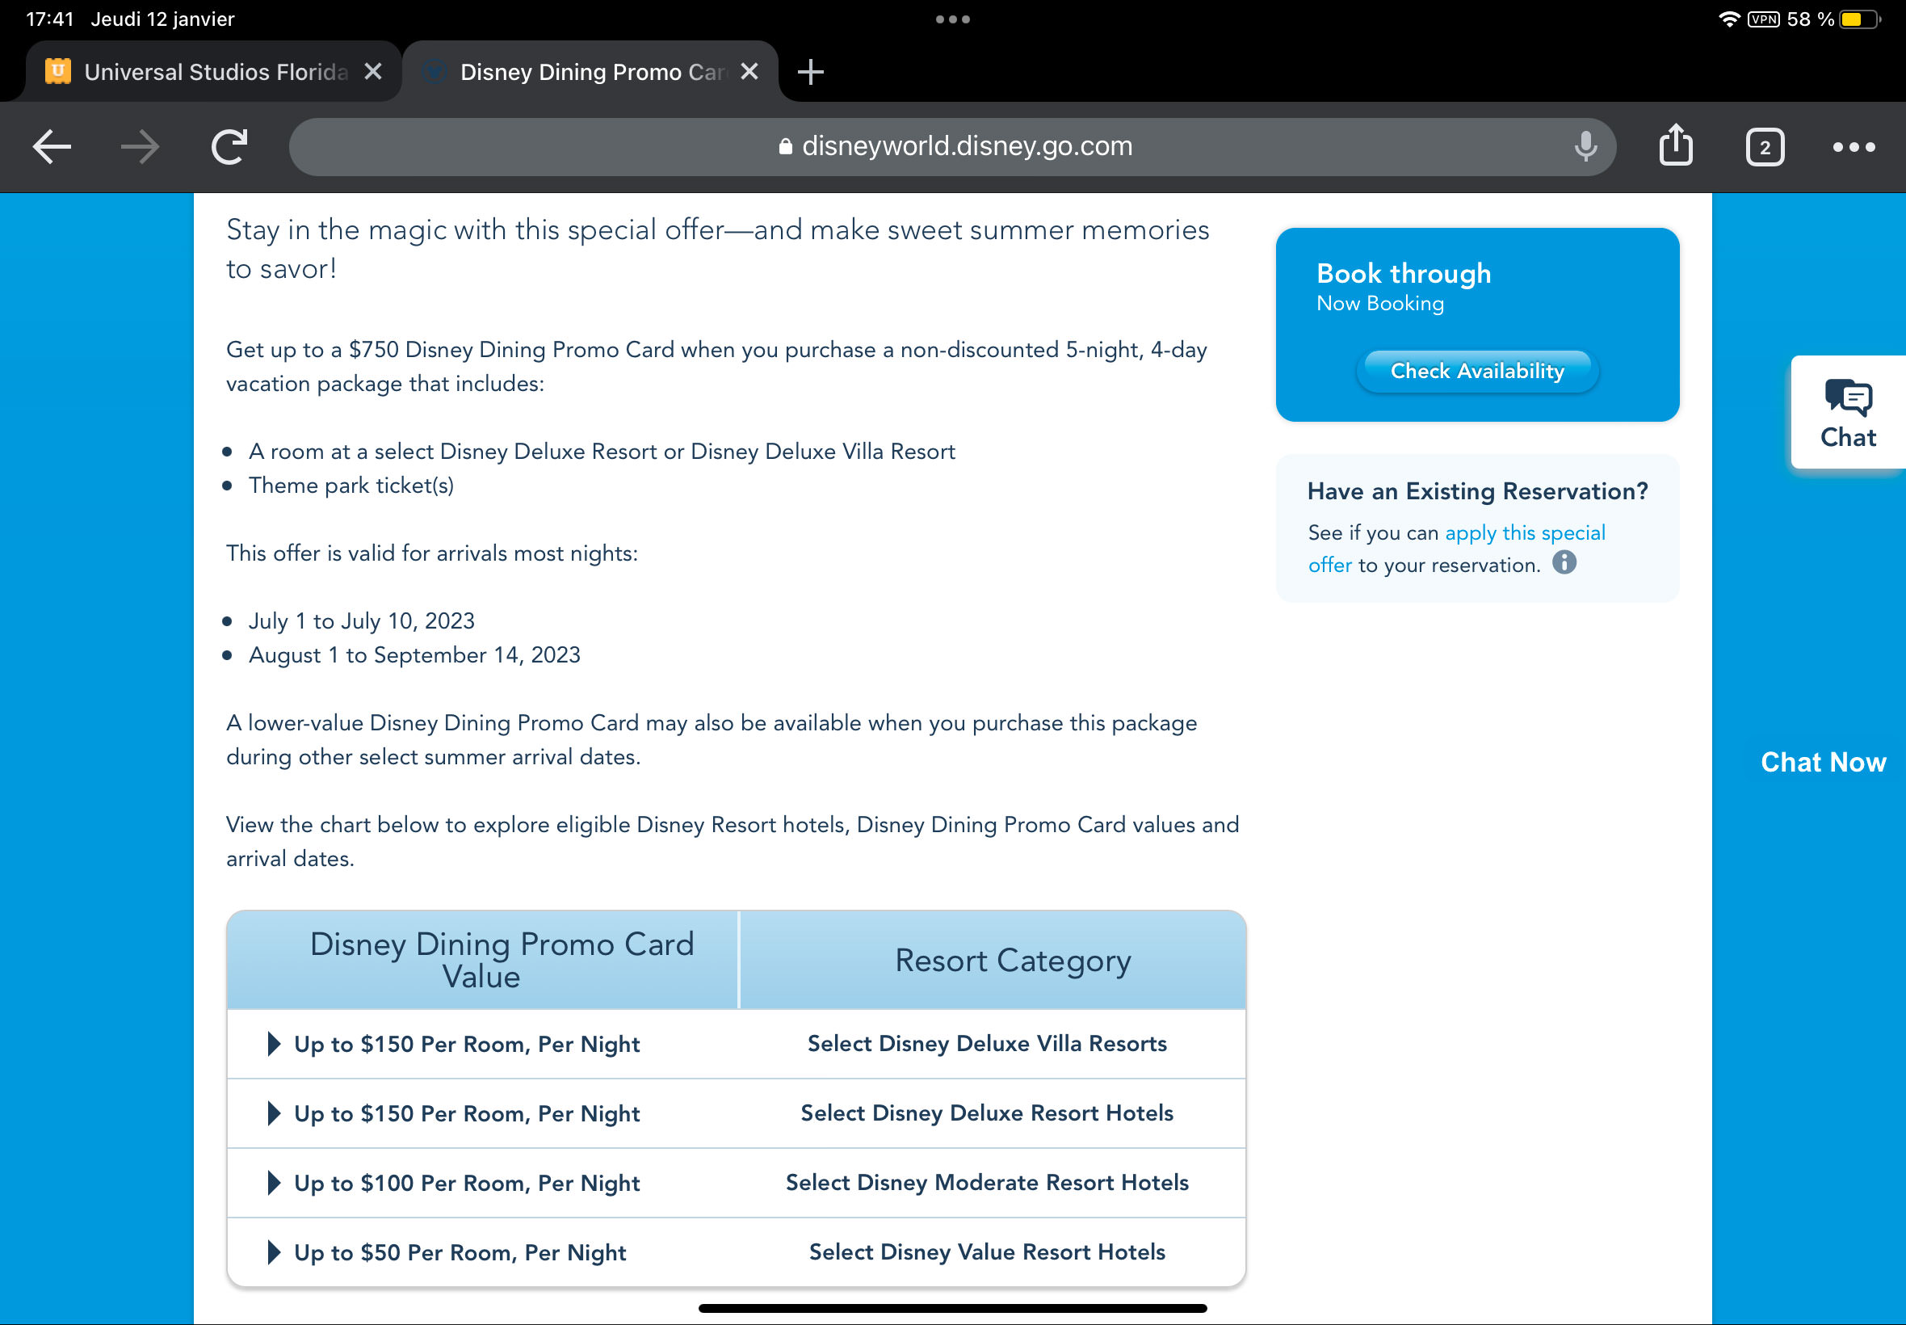Tap the browser forward arrow
The height and width of the screenshot is (1325, 1906).
141,147
